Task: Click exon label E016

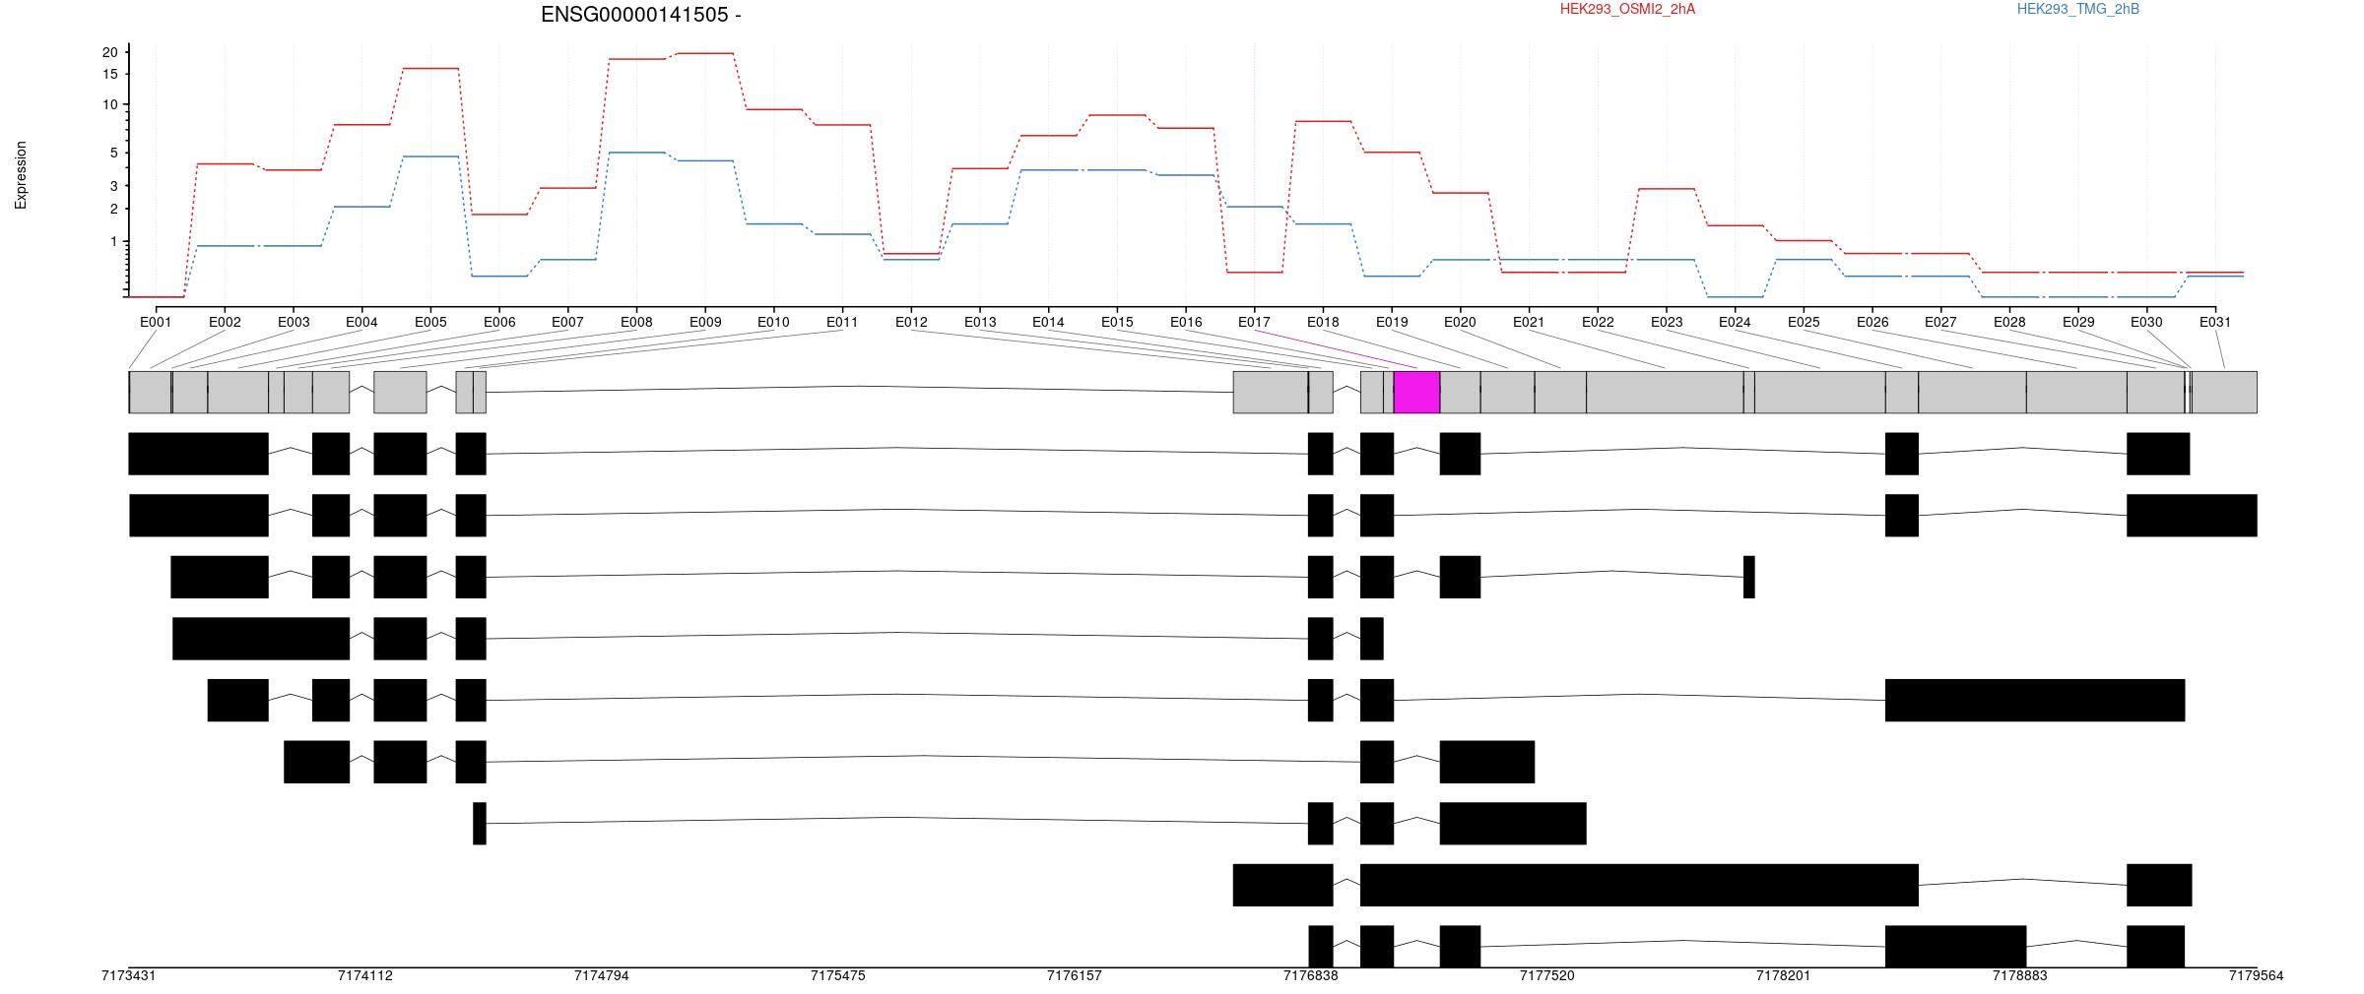Action: pos(1186,322)
